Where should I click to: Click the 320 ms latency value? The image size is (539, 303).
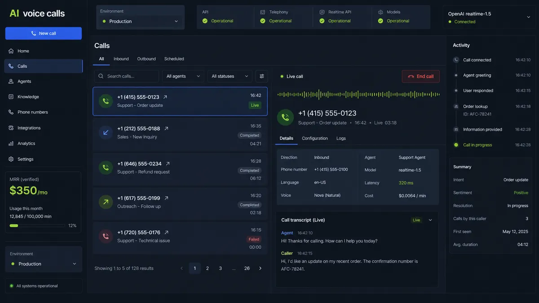tap(406, 183)
